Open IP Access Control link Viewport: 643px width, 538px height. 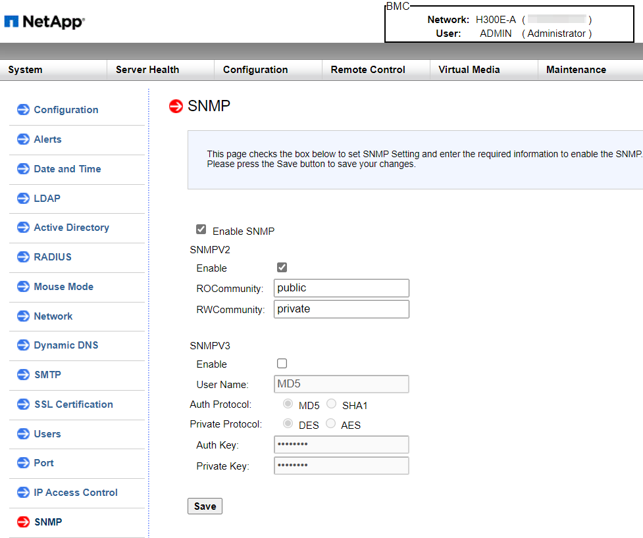coord(76,492)
